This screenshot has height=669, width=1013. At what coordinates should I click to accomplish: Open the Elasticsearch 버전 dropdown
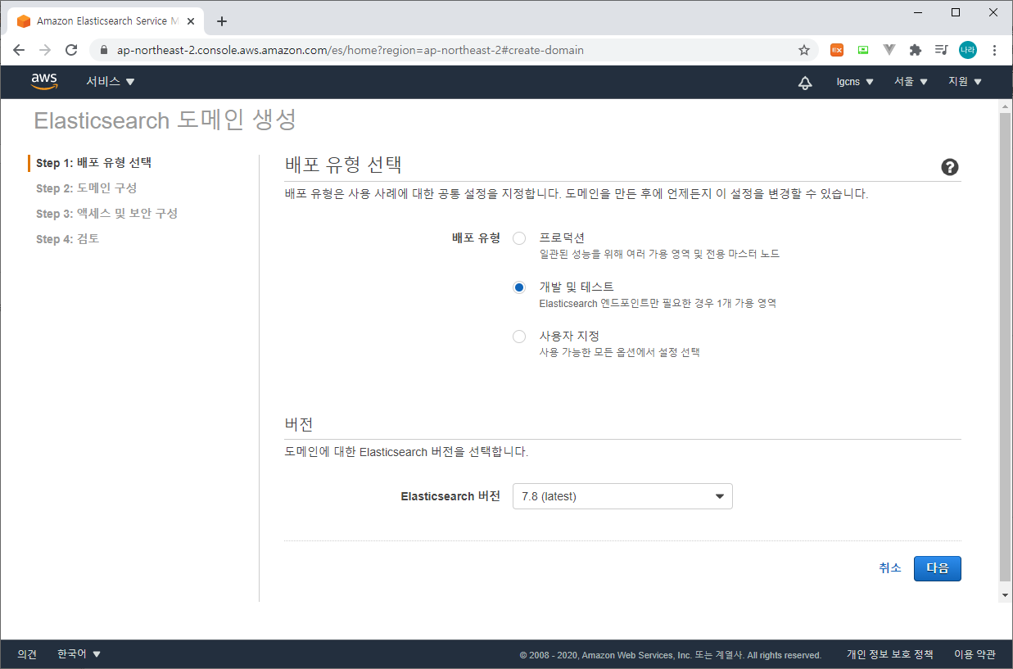click(x=622, y=496)
